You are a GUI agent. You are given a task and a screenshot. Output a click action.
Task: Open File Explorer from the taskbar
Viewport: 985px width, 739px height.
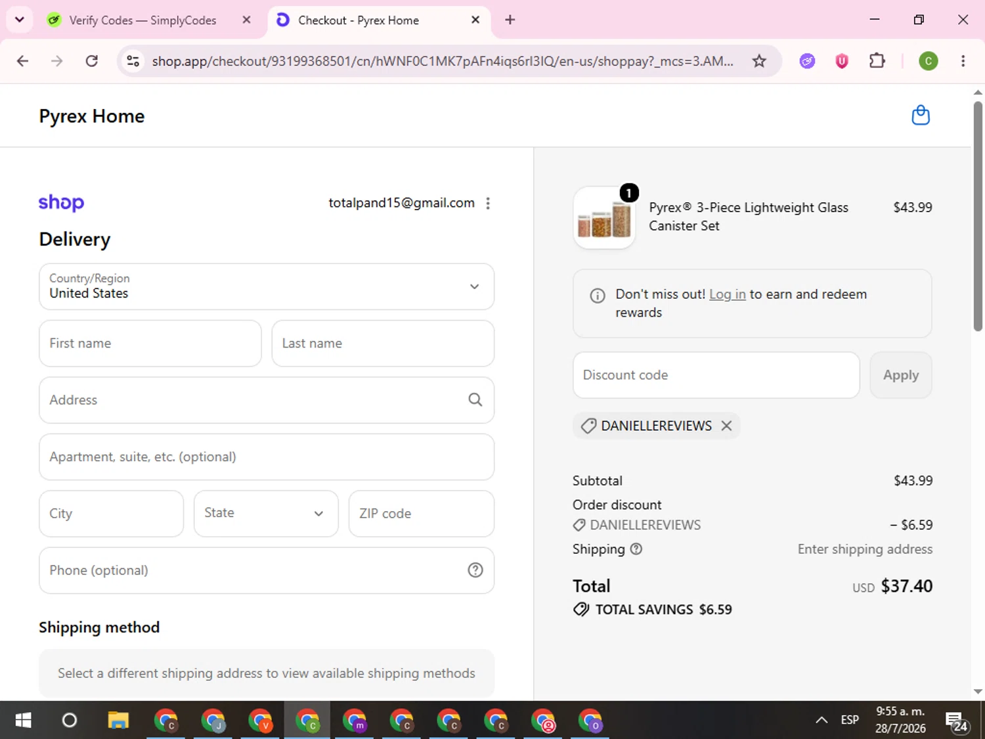[118, 721]
